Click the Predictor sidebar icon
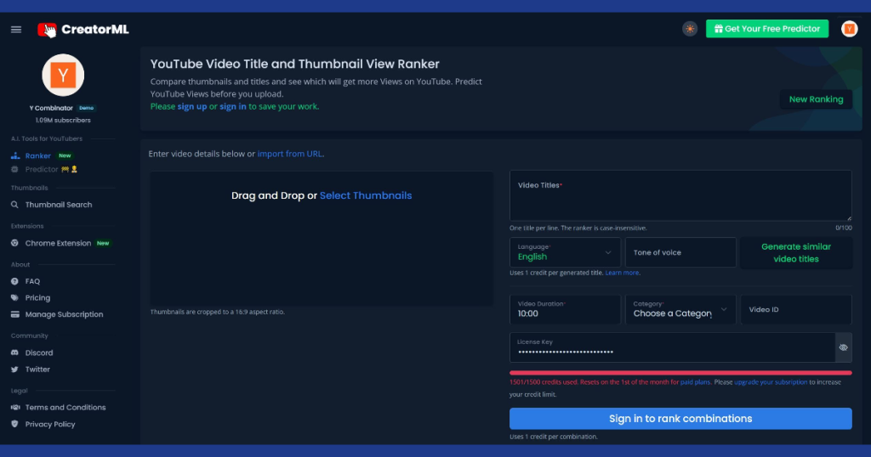 [x=15, y=169]
